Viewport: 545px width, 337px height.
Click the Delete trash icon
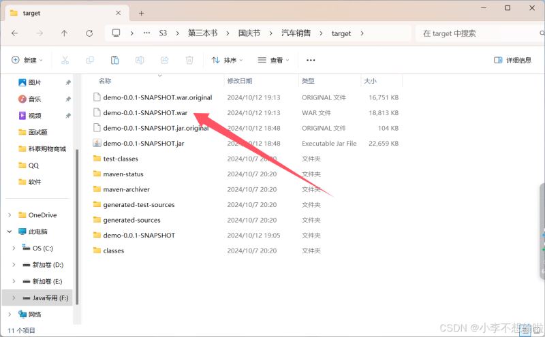(189, 60)
